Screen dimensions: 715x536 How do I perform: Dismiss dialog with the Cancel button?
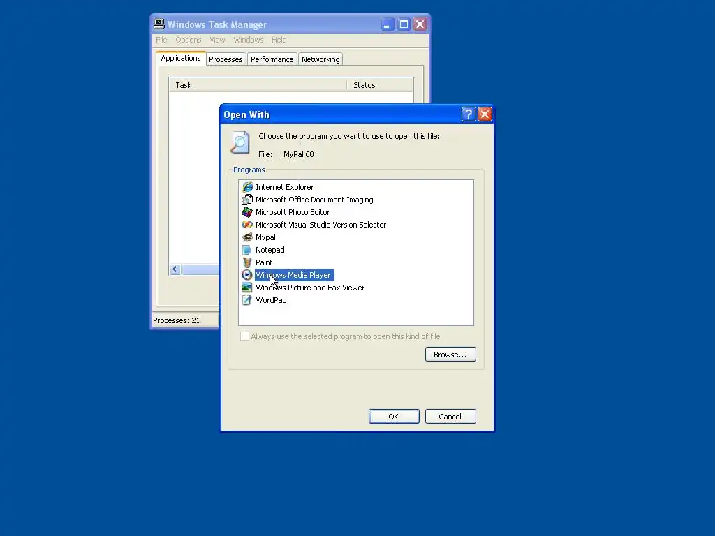click(450, 416)
